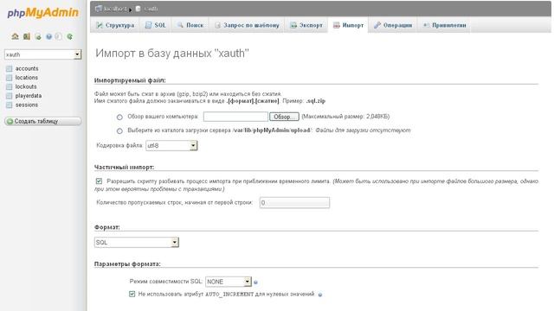Viewport: 554px width, 311px height.
Task: Go to phpMyAdmin home via house icon
Action: pyautogui.click(x=15, y=36)
